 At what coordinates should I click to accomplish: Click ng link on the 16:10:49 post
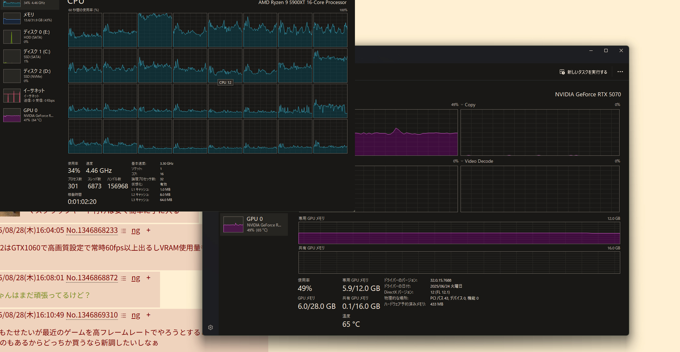(136, 315)
